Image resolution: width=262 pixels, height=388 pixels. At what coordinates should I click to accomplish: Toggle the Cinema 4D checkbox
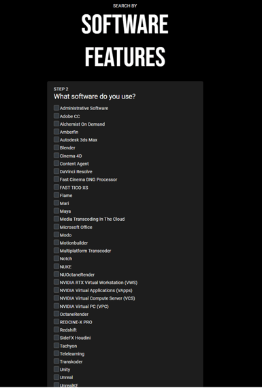tap(56, 156)
